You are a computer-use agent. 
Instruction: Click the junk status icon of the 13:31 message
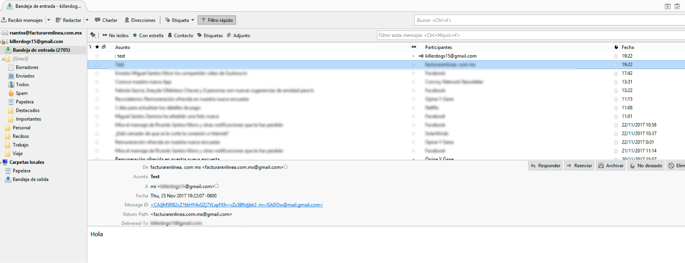pos(616,82)
